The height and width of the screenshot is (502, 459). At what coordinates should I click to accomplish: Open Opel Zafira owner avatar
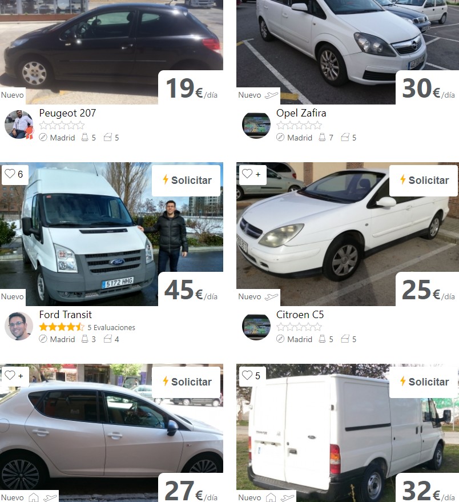coord(256,125)
